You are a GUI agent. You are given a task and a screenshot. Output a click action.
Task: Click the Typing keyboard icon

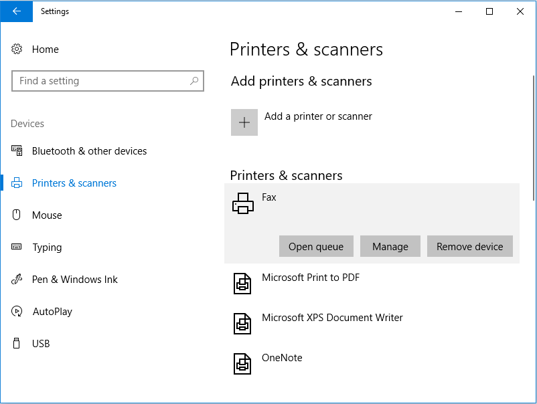click(x=16, y=247)
